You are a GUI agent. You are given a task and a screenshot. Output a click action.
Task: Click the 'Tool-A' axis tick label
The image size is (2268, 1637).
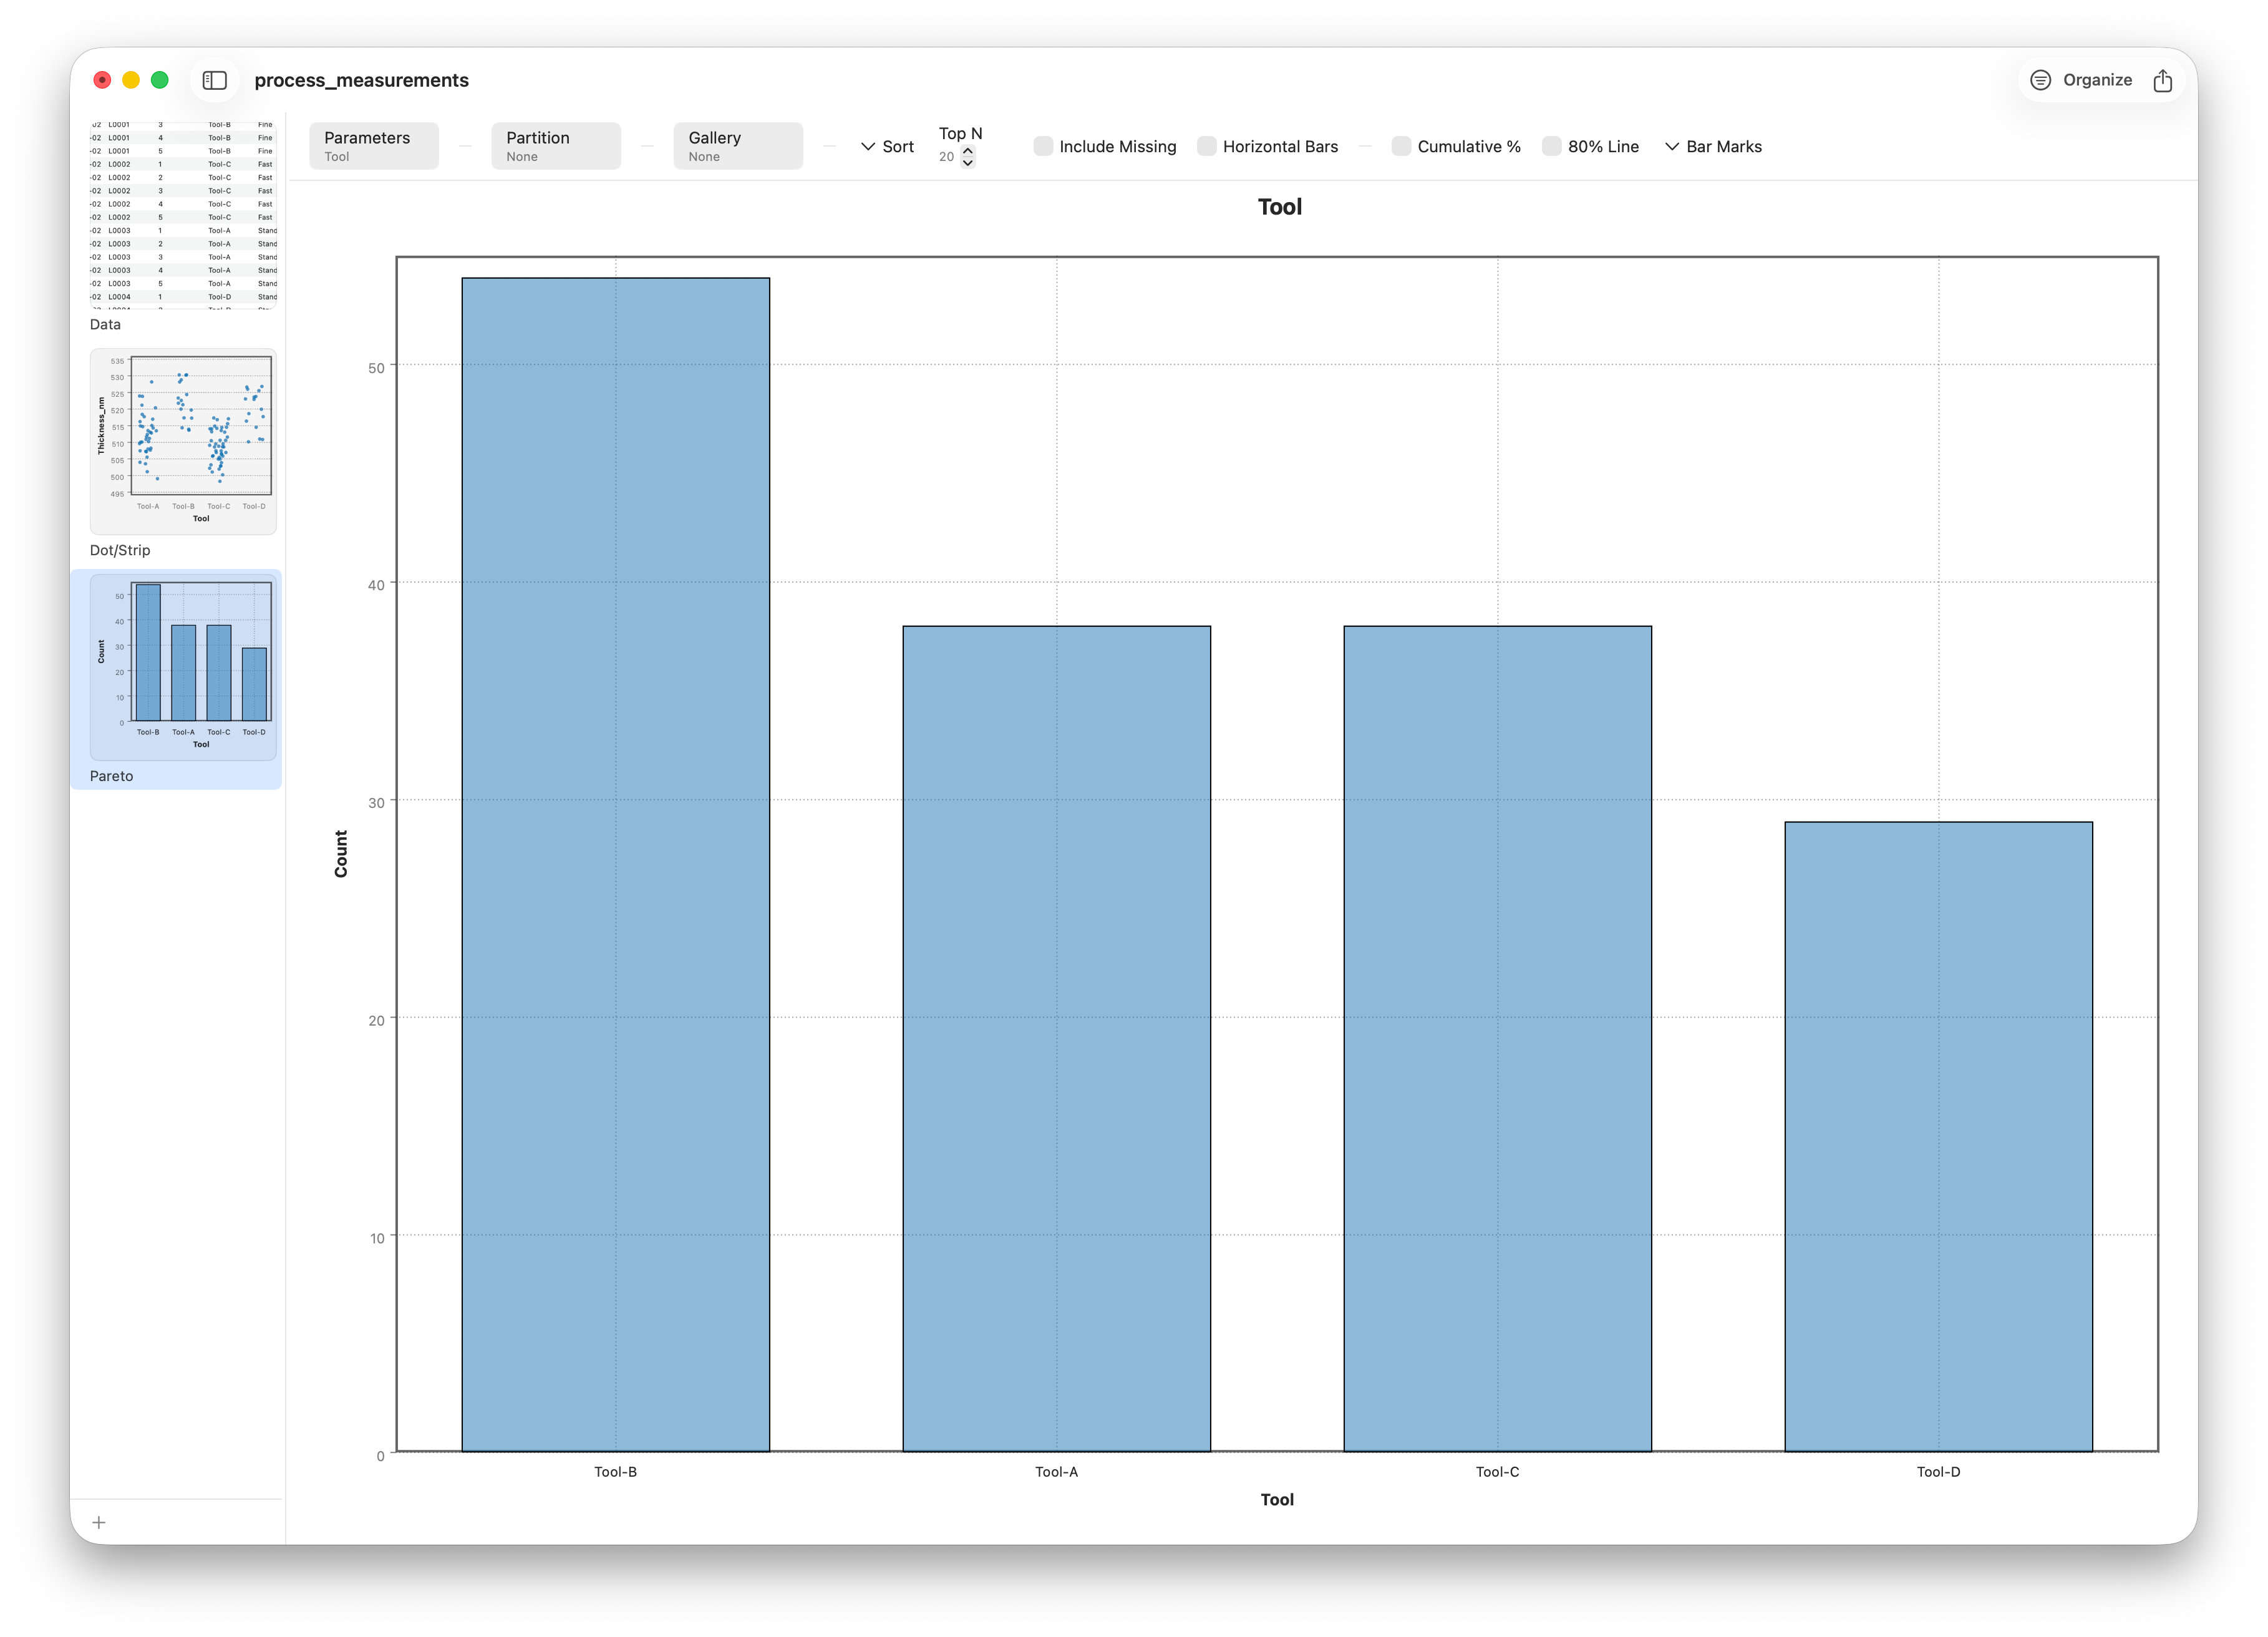pos(1056,1471)
